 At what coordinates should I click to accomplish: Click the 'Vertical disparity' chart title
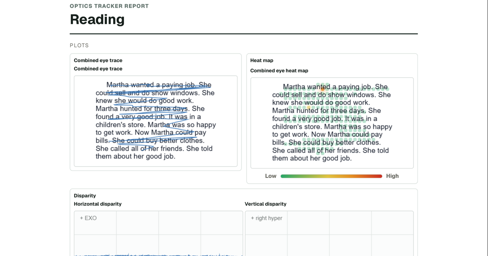point(266,204)
